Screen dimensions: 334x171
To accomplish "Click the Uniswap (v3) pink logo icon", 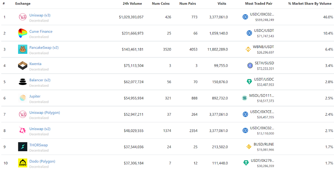I will [23, 17].
